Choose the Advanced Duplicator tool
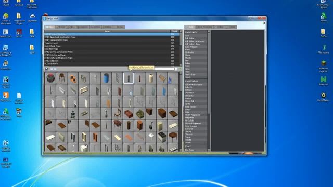 (x=196, y=85)
